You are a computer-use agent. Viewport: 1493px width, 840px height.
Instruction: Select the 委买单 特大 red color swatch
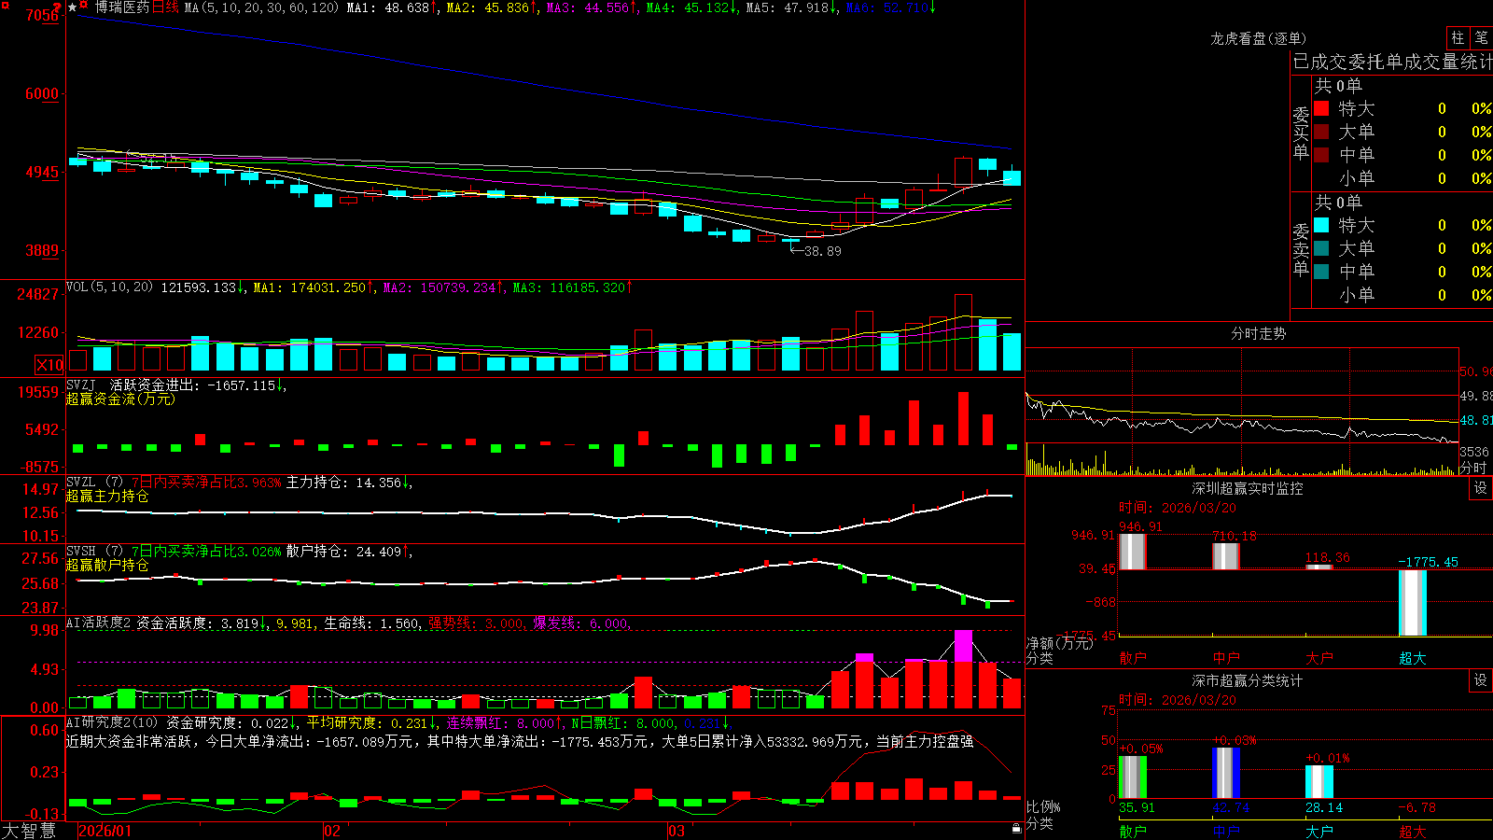pyautogui.click(x=1321, y=108)
